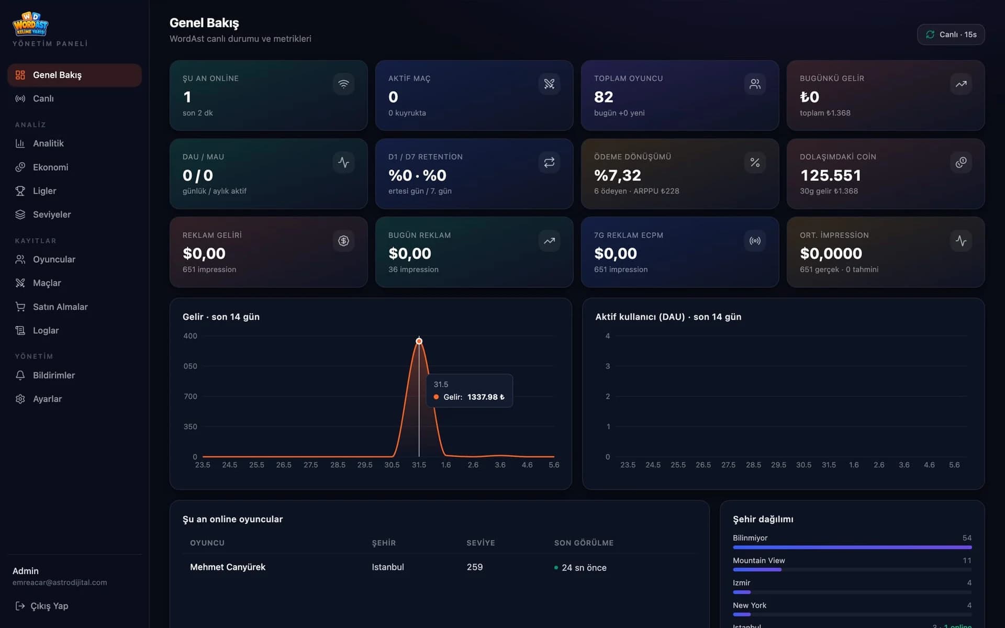Image resolution: width=1005 pixels, height=628 pixels.
Task: Click the Toplam Oyuncu value 82
Action: click(604, 97)
